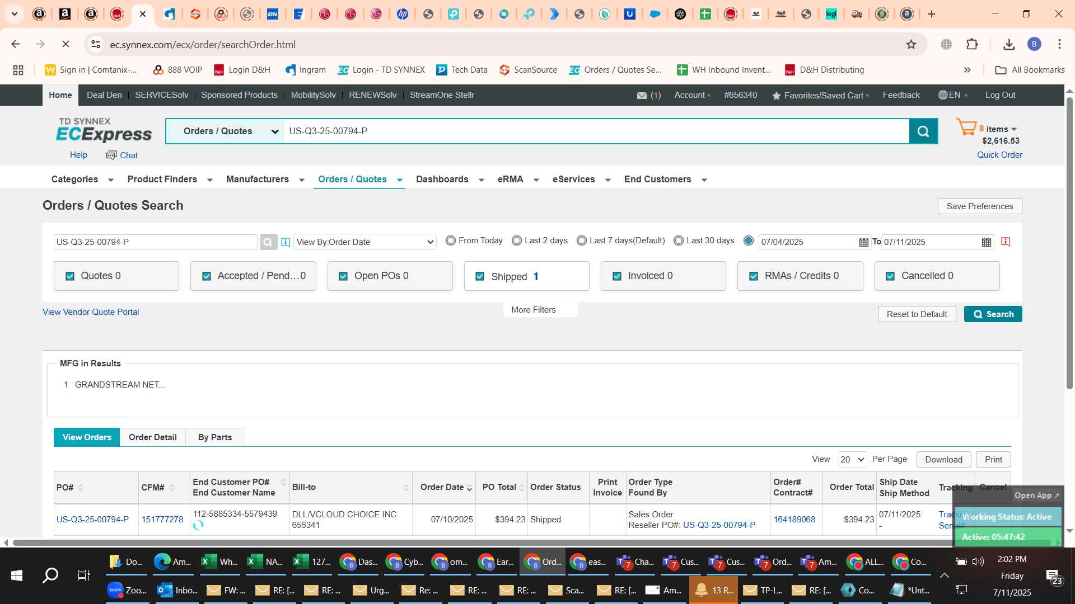Expand the Account dropdown in top bar

[692, 95]
